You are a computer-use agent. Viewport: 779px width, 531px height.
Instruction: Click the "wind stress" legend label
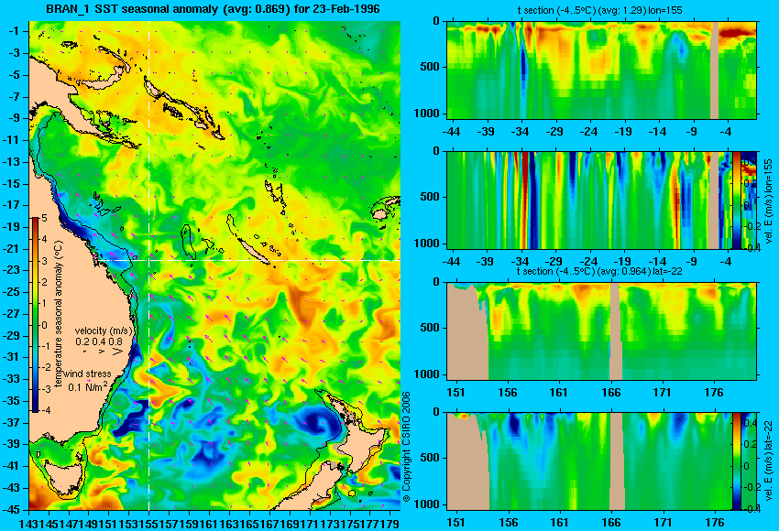point(87,374)
